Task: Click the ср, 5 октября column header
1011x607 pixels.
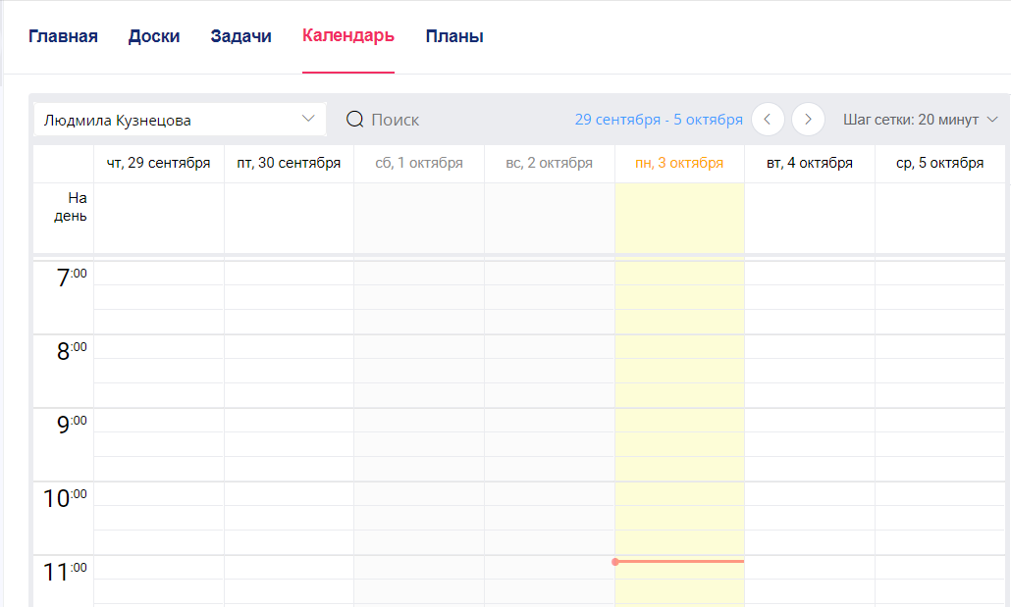Action: click(940, 163)
